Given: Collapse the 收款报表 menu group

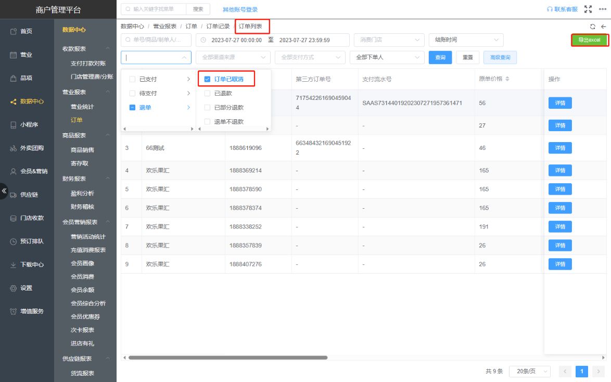Looking at the screenshot, I should (x=108, y=48).
